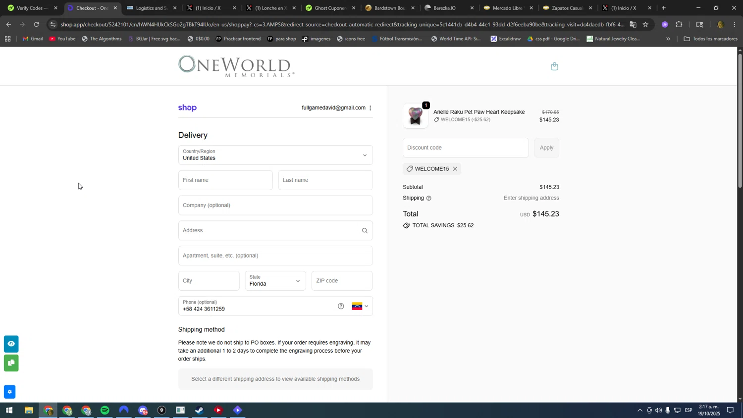The width and height of the screenshot is (743, 418).
Task: Focus the Last name field
Action: tap(325, 180)
